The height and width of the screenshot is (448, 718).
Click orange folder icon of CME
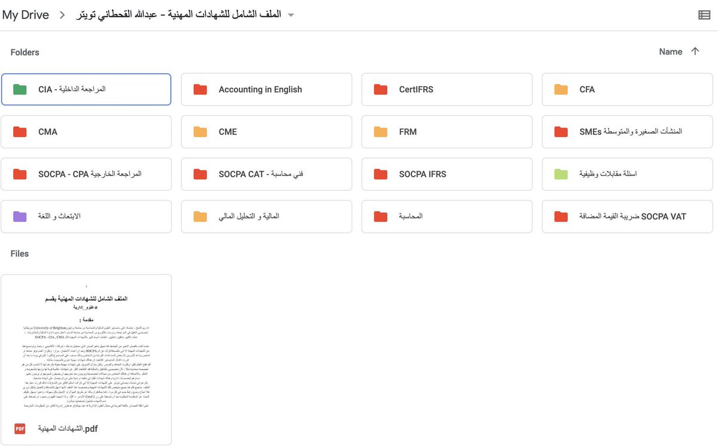point(200,132)
